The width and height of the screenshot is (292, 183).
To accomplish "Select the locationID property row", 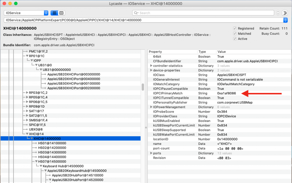I will (x=220, y=139).
